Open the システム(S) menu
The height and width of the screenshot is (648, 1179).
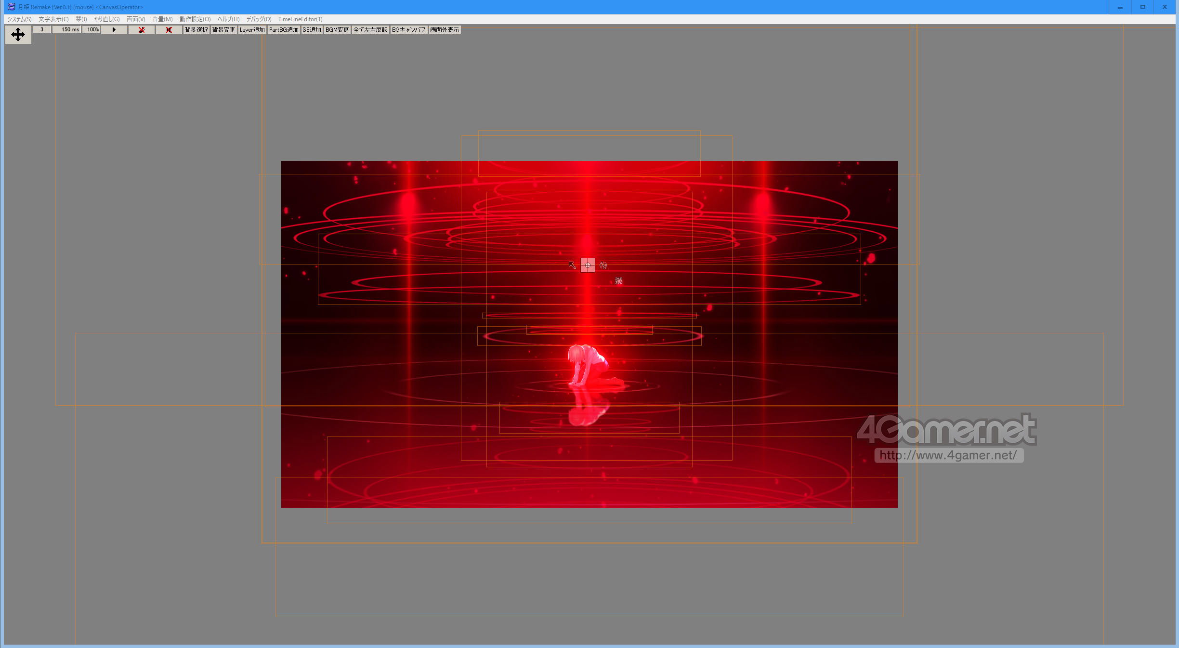tap(19, 19)
